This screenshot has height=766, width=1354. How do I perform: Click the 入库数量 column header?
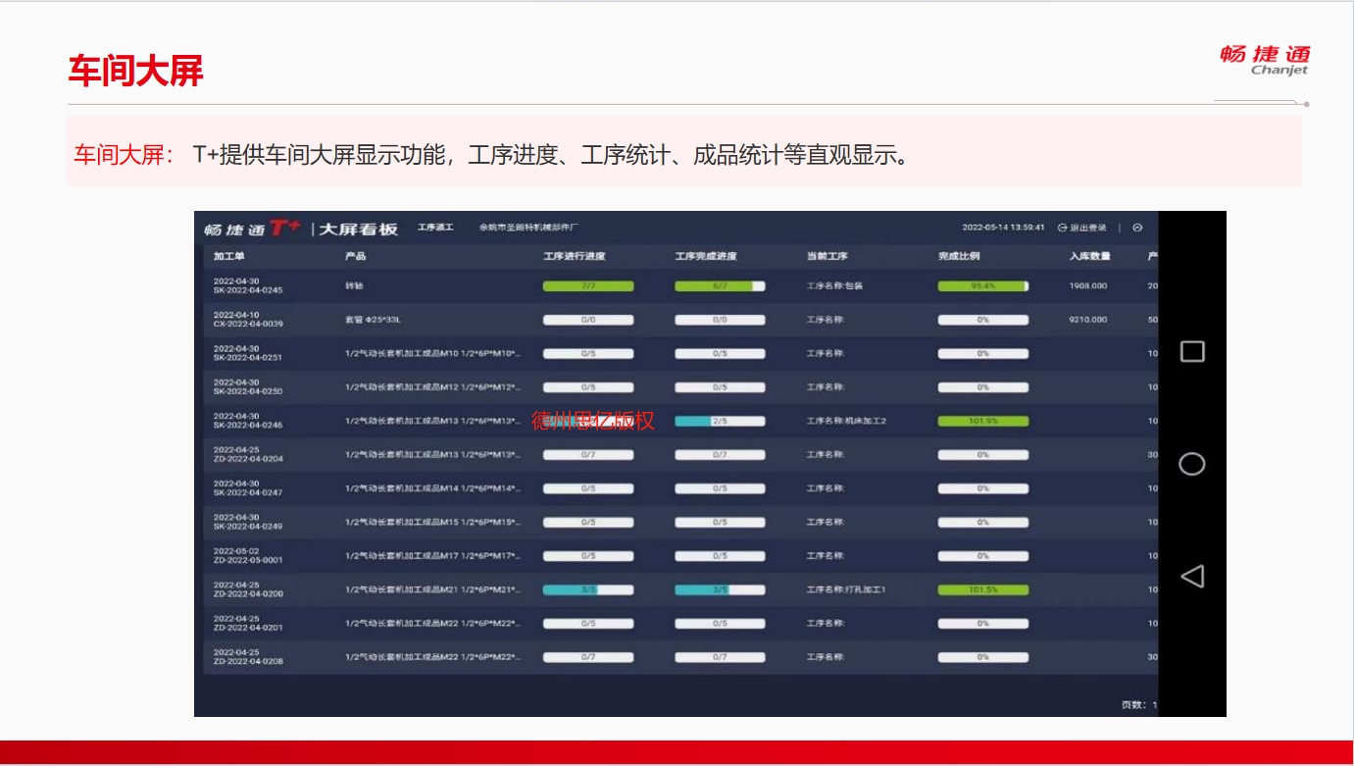pos(1089,256)
